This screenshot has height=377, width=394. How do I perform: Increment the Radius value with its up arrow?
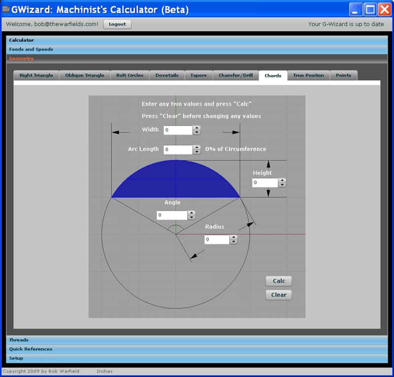[x=234, y=237]
